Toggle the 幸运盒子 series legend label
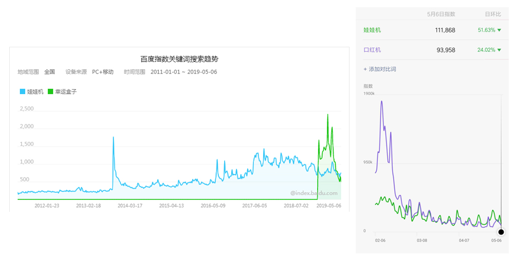 (66, 91)
